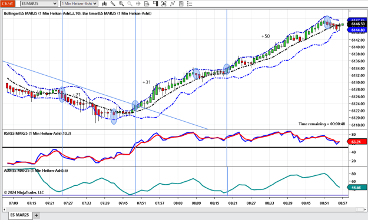Click the +31 text annotation
The height and width of the screenshot is (220, 368).
click(x=147, y=82)
